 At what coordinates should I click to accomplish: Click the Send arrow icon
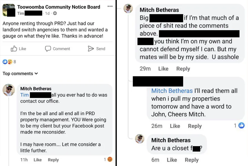tap(91, 49)
